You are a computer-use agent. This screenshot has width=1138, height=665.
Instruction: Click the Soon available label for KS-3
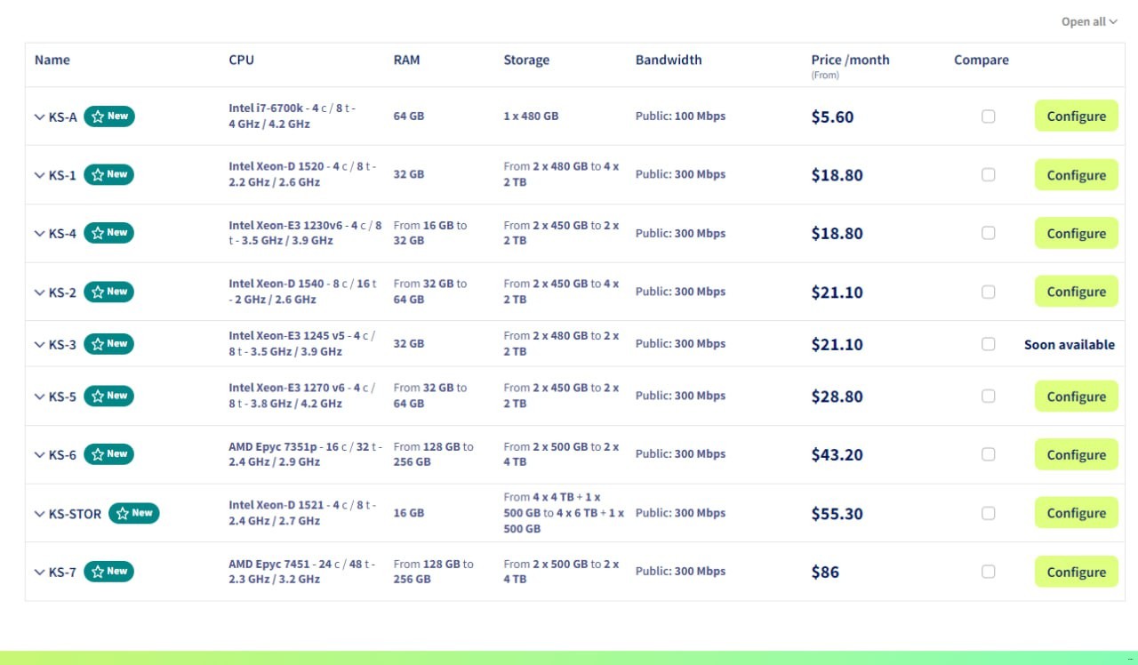pyautogui.click(x=1069, y=345)
